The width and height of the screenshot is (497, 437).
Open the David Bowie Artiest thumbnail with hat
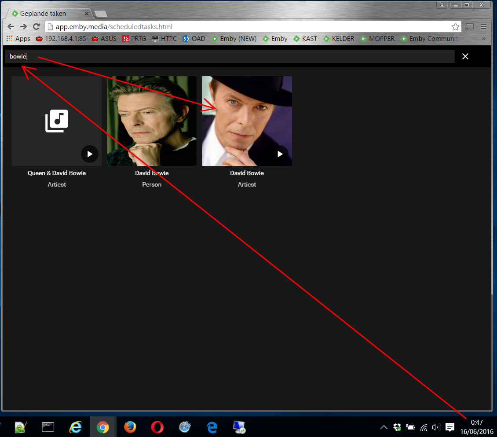(x=247, y=121)
